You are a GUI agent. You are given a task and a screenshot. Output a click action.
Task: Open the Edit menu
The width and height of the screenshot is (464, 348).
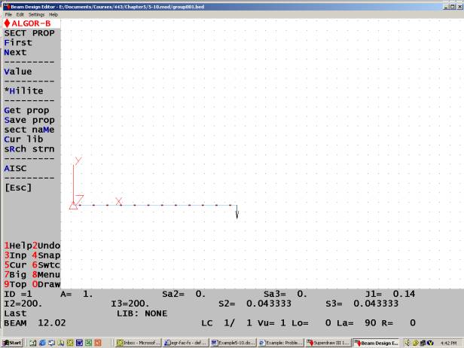[x=20, y=14]
